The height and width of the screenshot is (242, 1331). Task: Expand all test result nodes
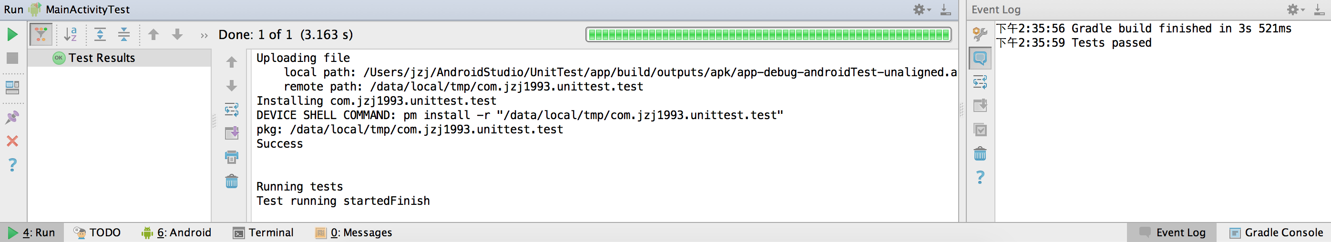click(100, 35)
